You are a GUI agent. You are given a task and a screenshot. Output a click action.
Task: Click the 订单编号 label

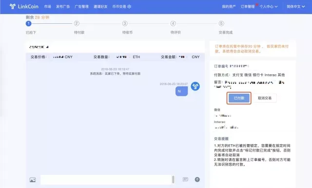click(x=221, y=66)
